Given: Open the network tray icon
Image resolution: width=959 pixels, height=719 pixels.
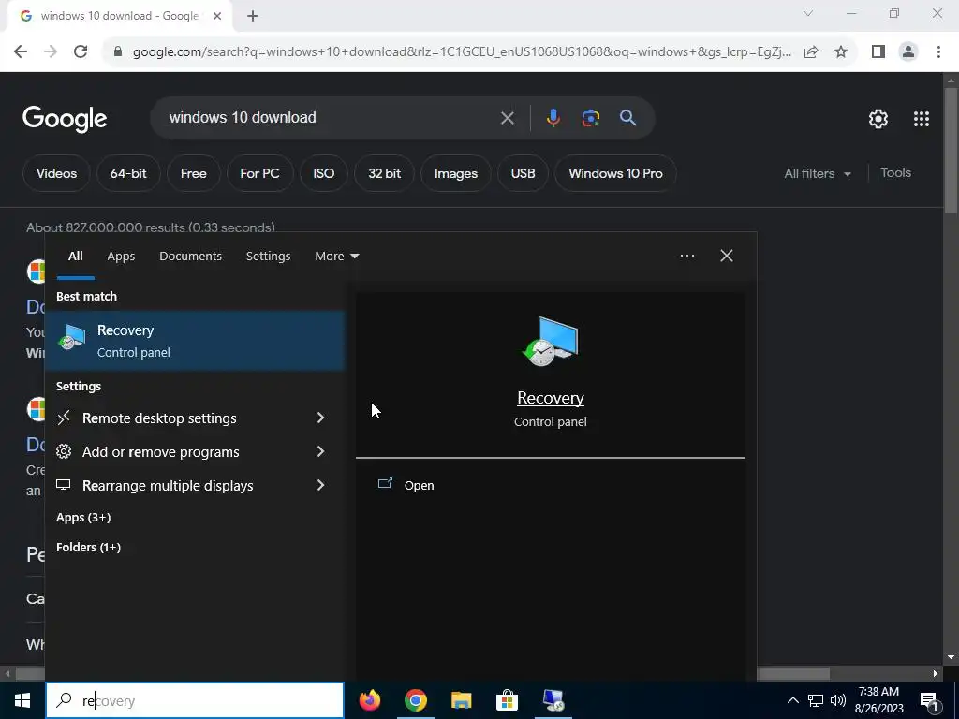Looking at the screenshot, I should coord(815,700).
